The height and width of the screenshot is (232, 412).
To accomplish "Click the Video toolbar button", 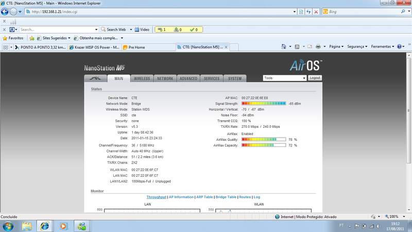I will click(x=142, y=29).
